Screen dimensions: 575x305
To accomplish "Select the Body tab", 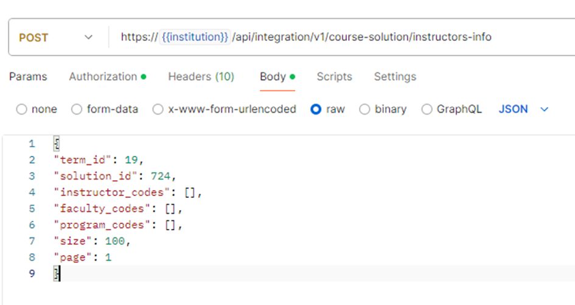I will pyautogui.click(x=273, y=77).
